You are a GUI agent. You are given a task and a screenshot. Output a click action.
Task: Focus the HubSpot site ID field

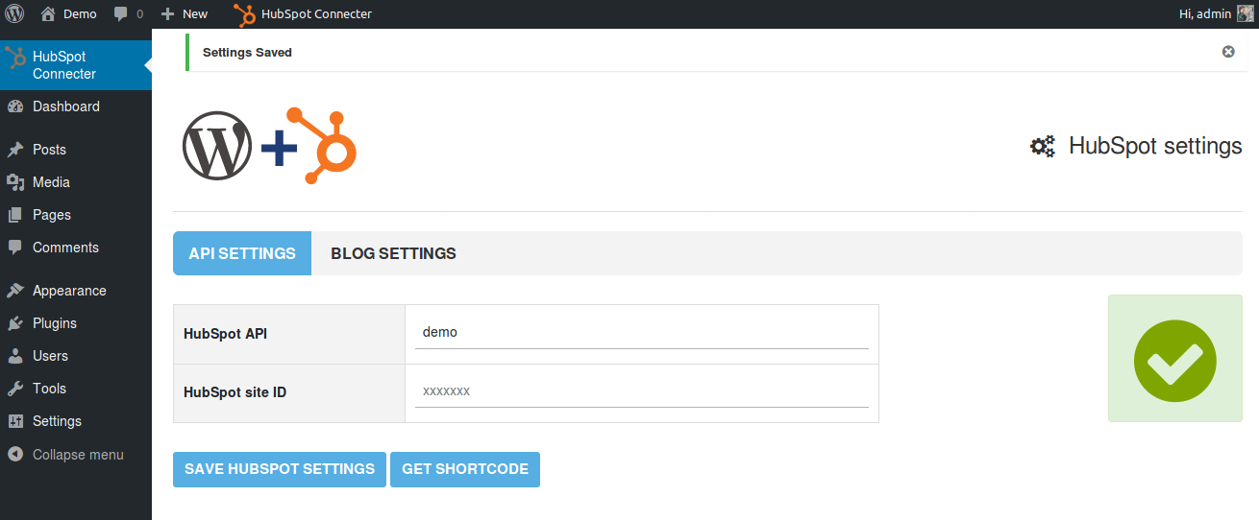pos(642,391)
